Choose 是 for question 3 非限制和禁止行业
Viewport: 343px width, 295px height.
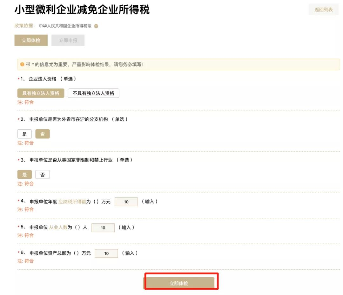(x=24, y=175)
